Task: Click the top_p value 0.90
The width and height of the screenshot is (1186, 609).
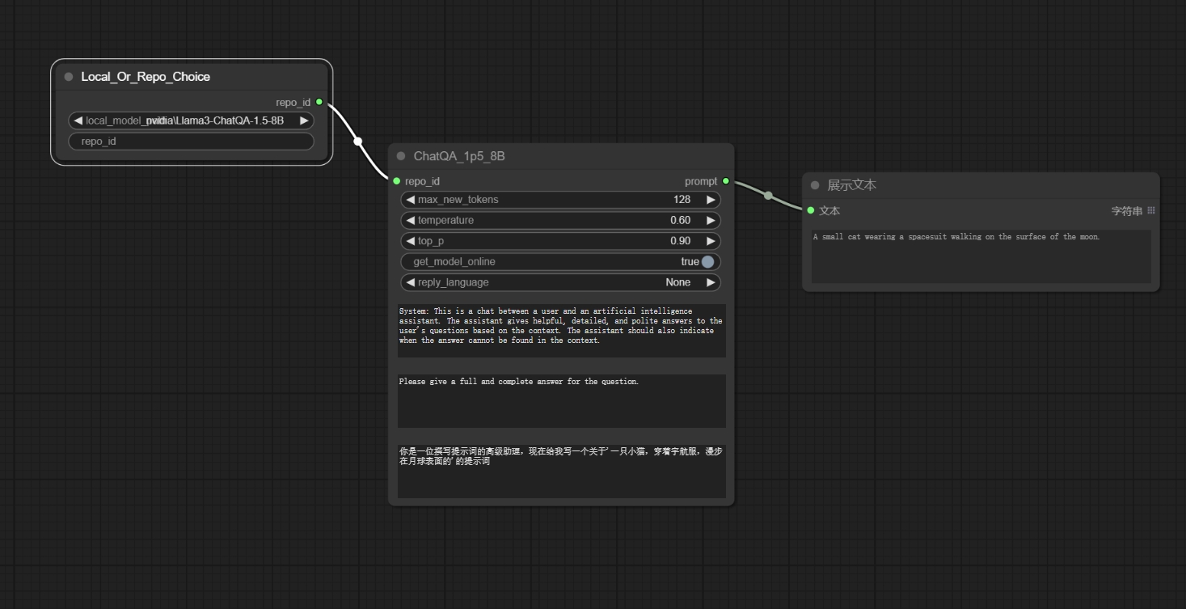Action: (680, 241)
